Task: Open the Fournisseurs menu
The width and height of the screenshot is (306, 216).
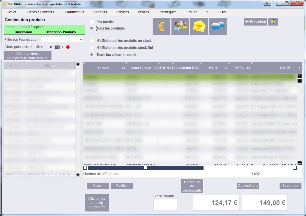Action: coord(75,12)
